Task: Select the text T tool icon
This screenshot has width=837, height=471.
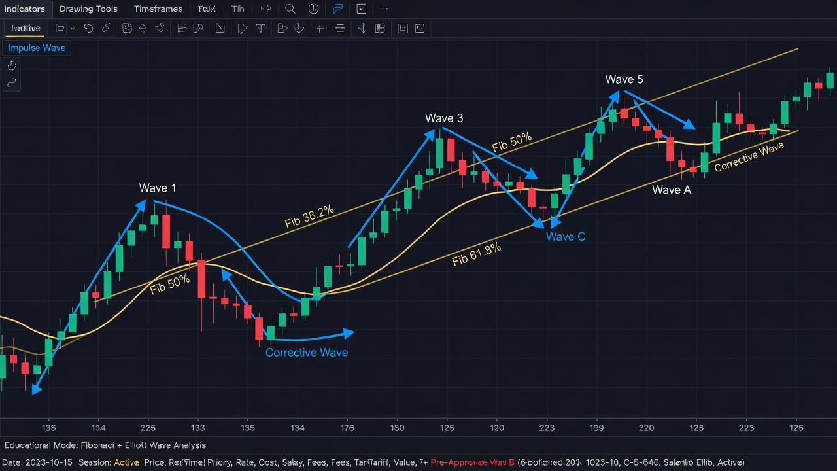Action: click(260, 28)
